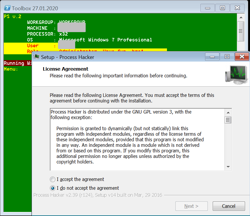Click the 'PROCESSOR: x32' line in Toolbox
This screenshot has width=250, height=216.
[47, 34]
